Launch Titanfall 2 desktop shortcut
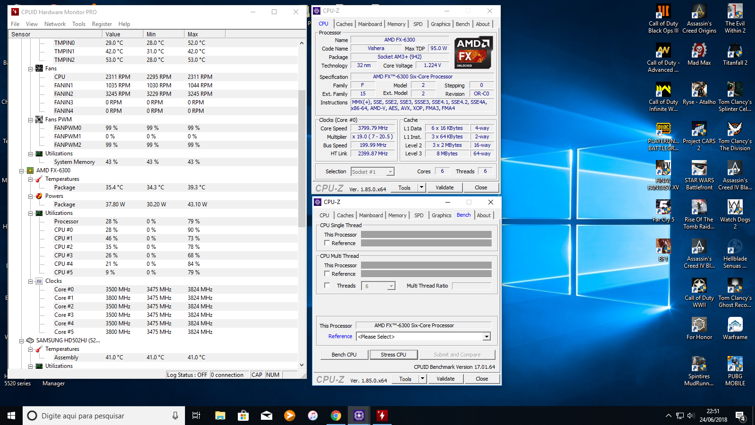Viewport: 755px width, 425px height. [735, 54]
